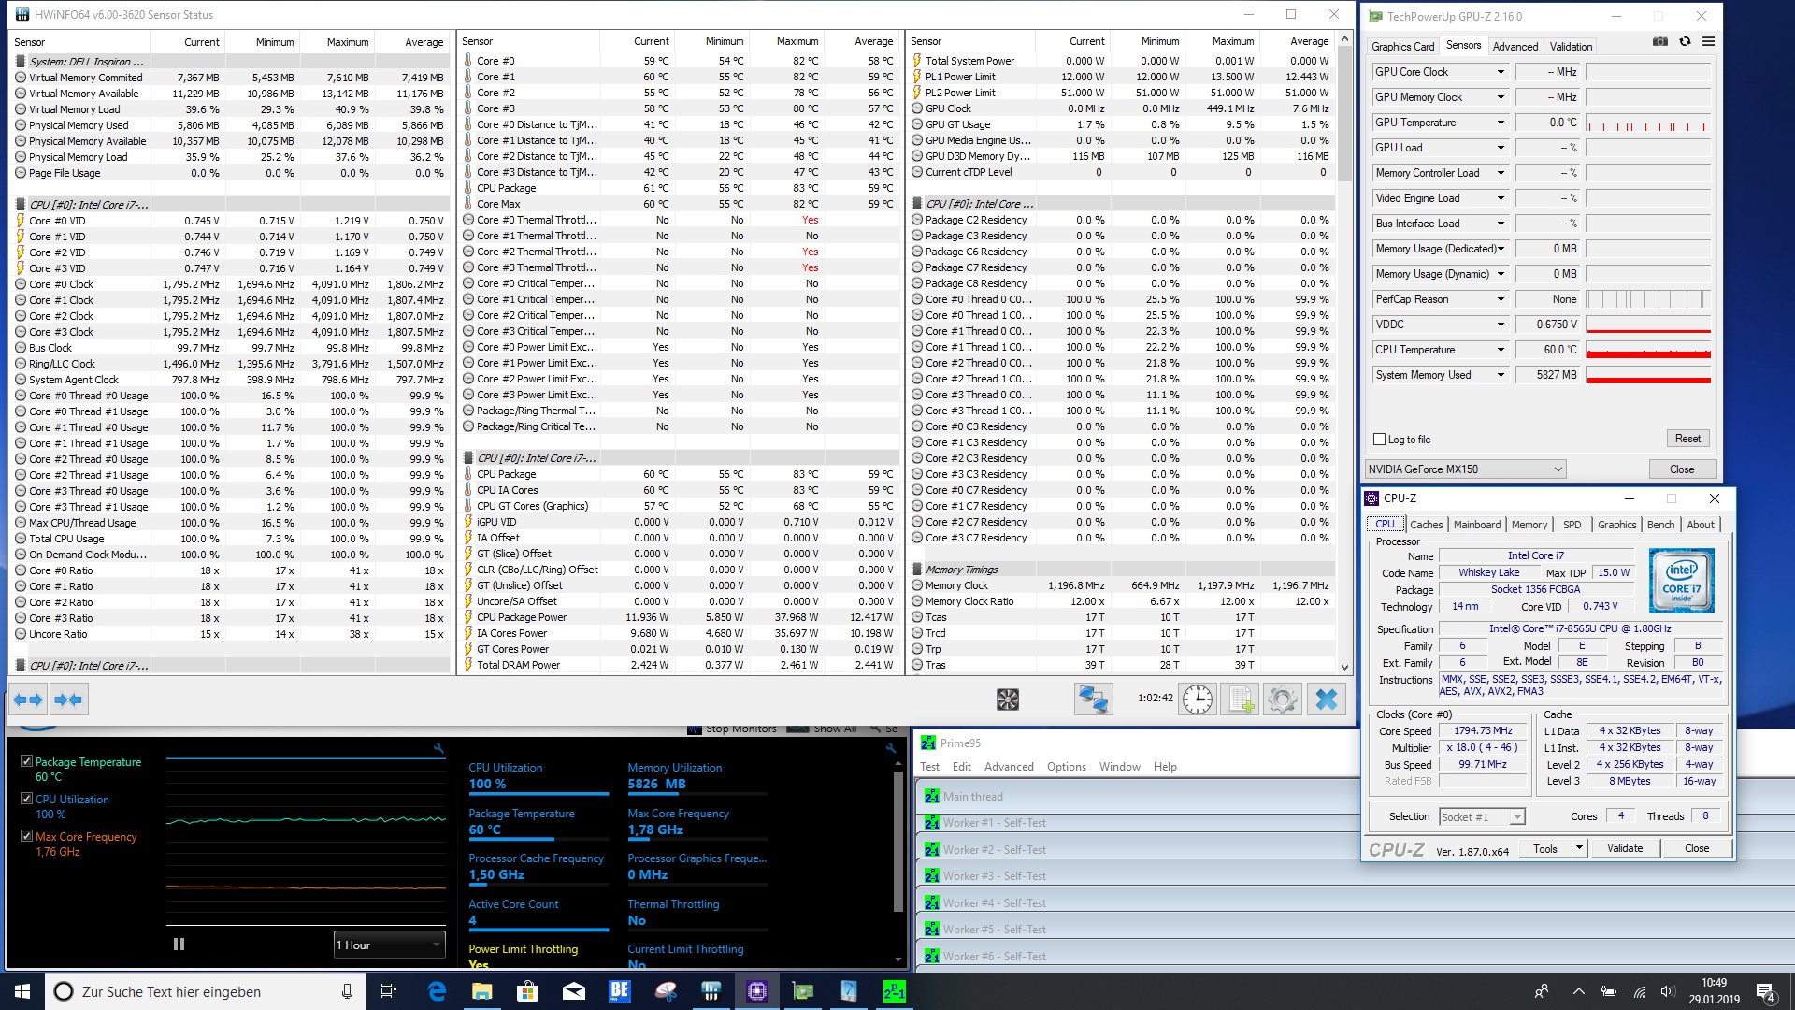Click the BE application icon in the taskbar
1795x1010 pixels.
tap(619, 991)
